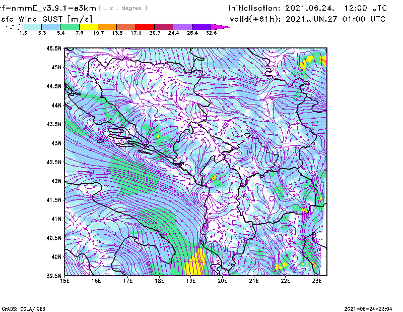The height and width of the screenshot is (312, 403).
Task: Click the '16E' longitude label
Action: click(96, 281)
